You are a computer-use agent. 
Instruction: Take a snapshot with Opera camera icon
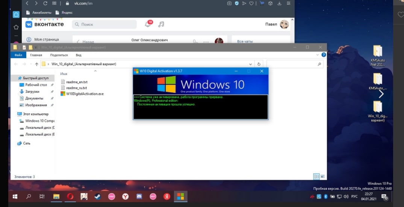229,3
